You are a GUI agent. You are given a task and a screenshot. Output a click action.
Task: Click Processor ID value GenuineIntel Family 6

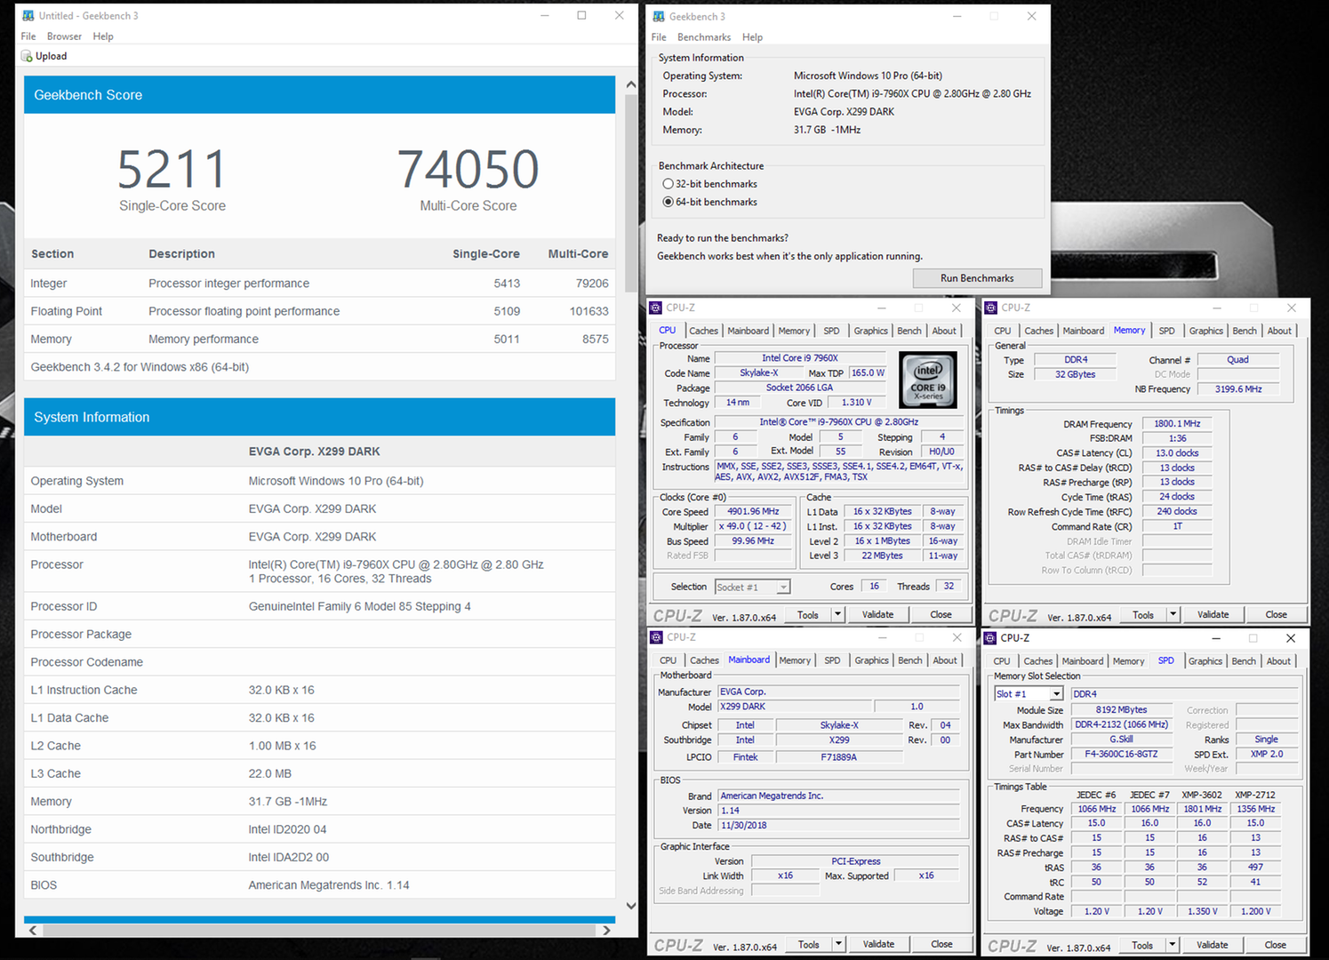coord(360,606)
